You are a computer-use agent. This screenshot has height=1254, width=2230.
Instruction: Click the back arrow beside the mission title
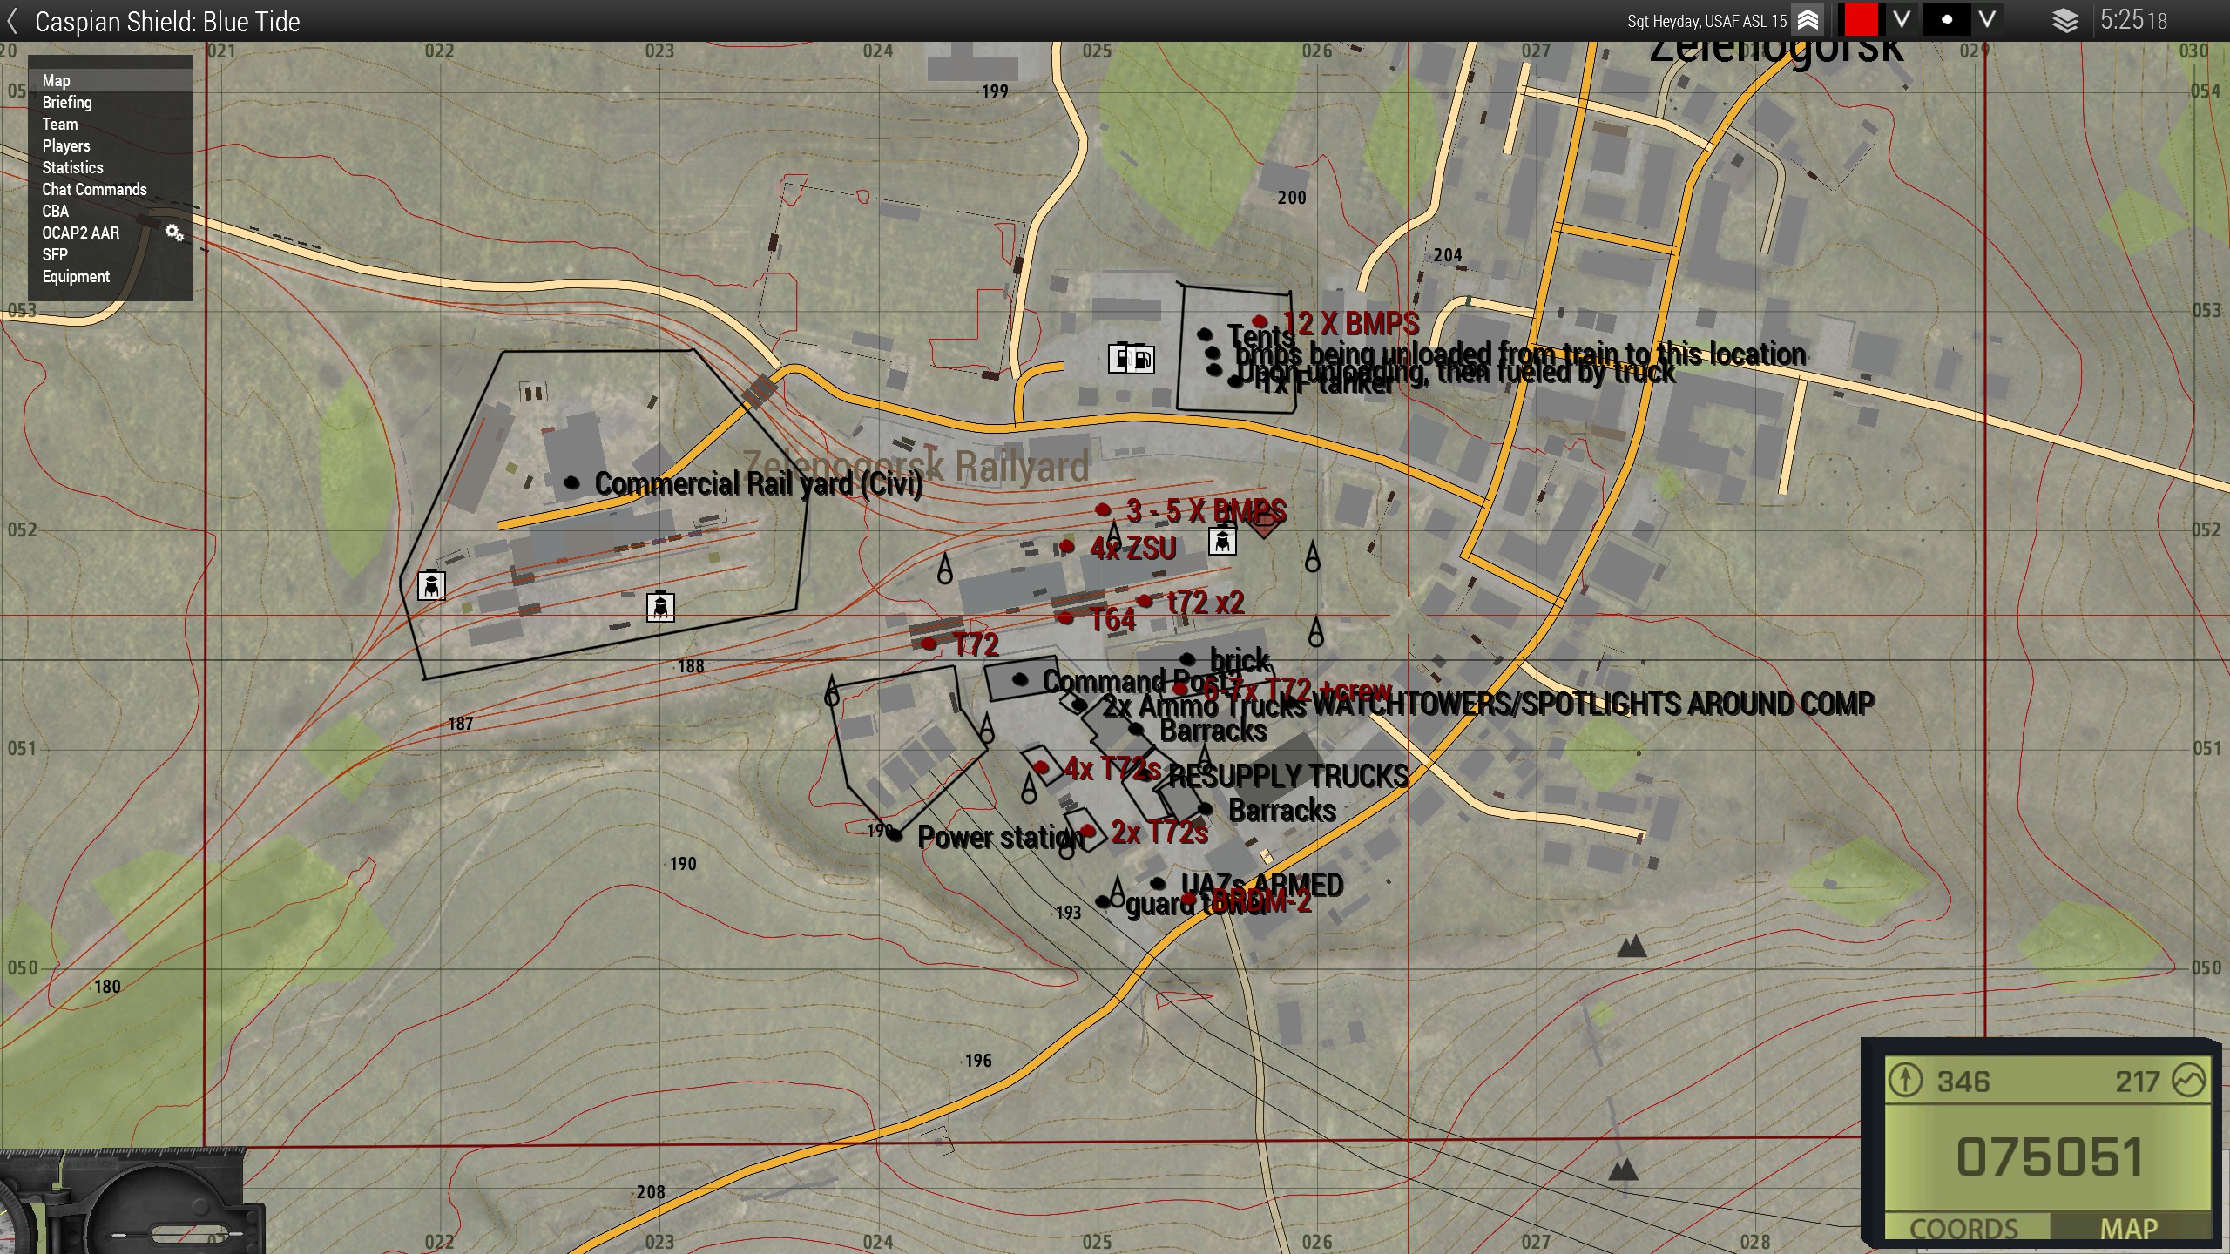point(12,21)
